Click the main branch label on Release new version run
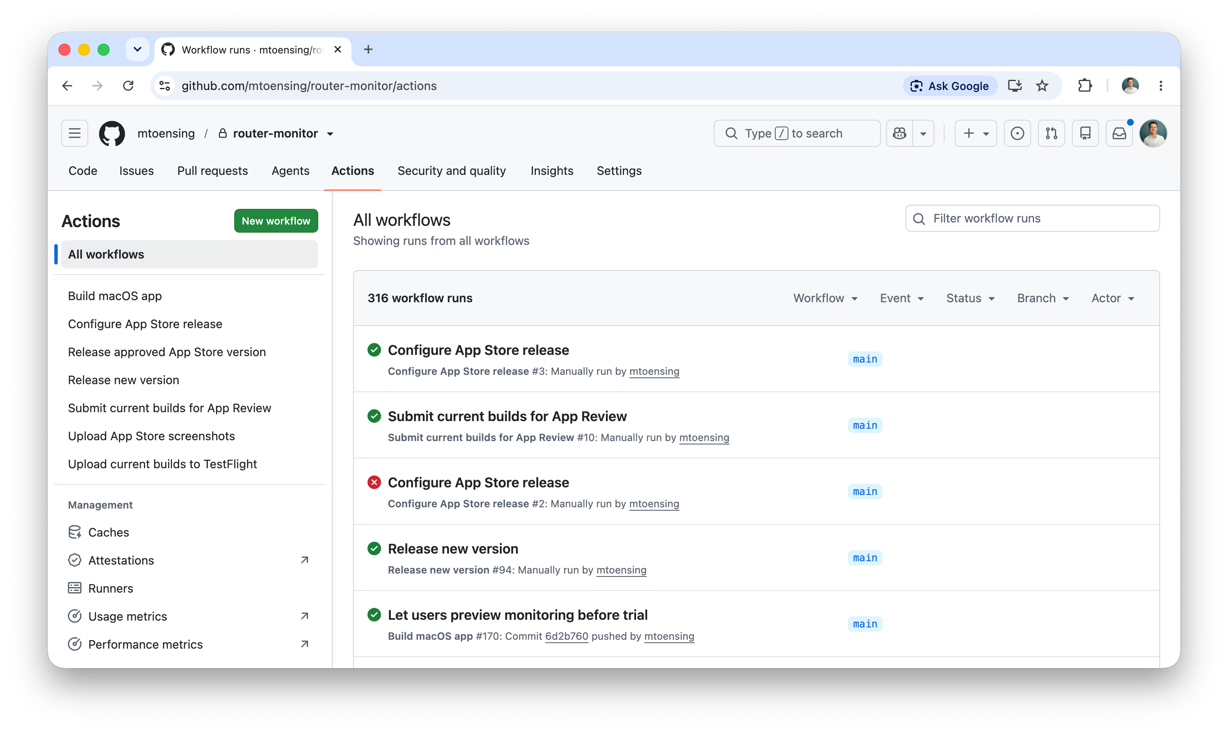1228x731 pixels. 865,558
